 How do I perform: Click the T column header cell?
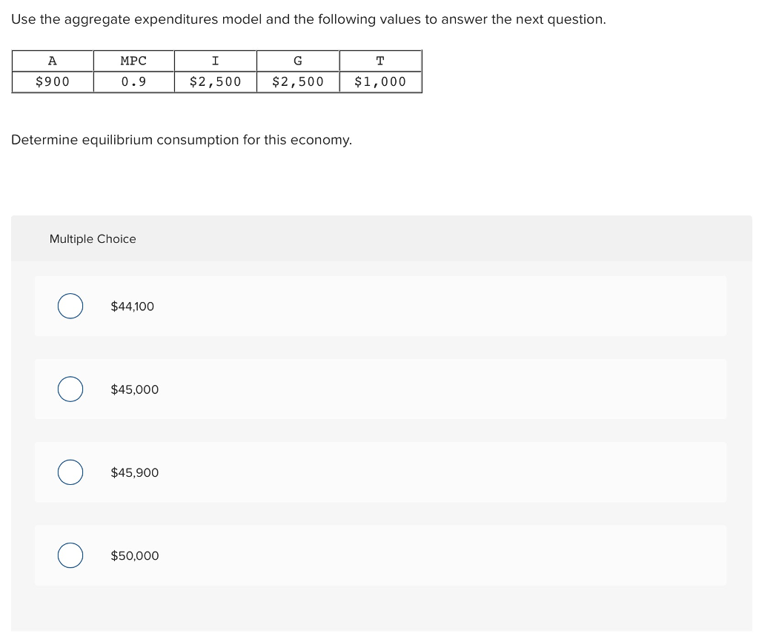379,61
